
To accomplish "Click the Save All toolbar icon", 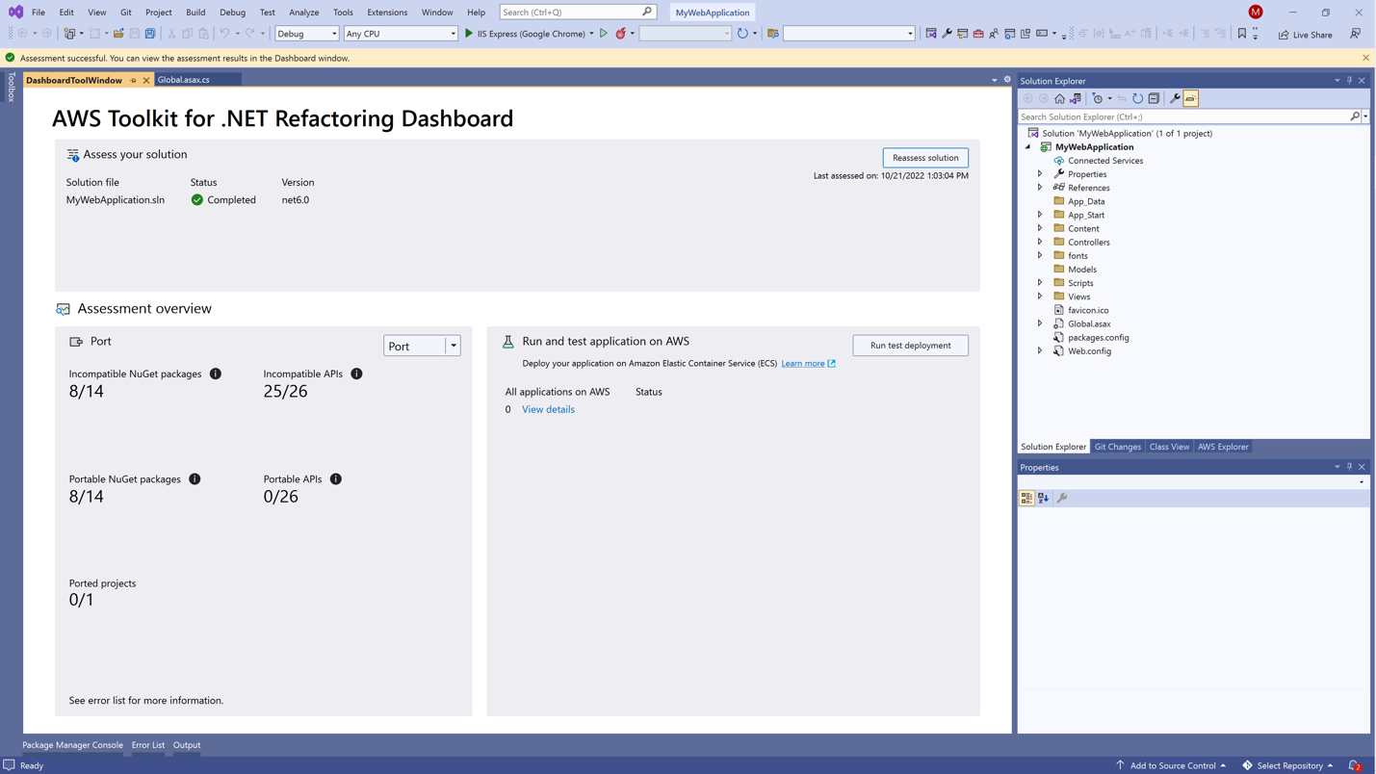I will point(150,34).
